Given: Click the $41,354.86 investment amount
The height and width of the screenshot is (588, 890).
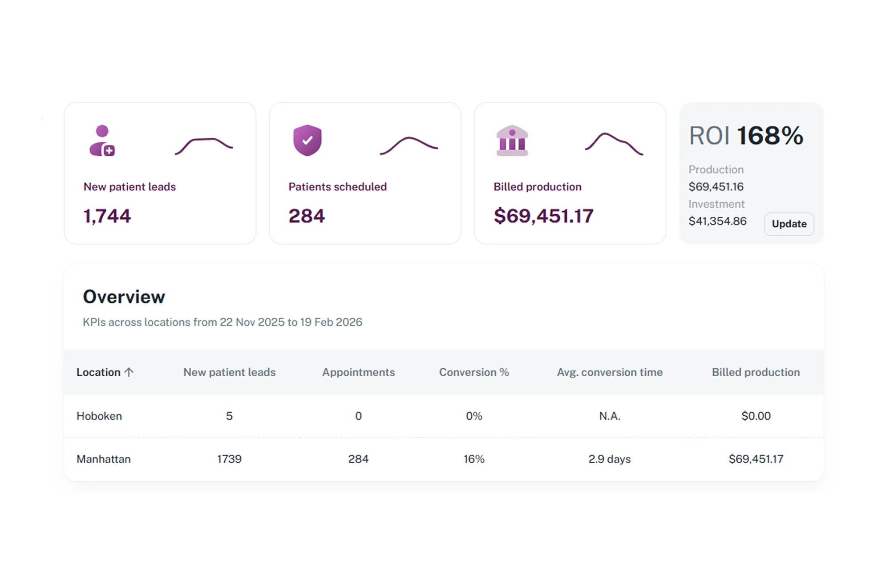Looking at the screenshot, I should point(717,221).
